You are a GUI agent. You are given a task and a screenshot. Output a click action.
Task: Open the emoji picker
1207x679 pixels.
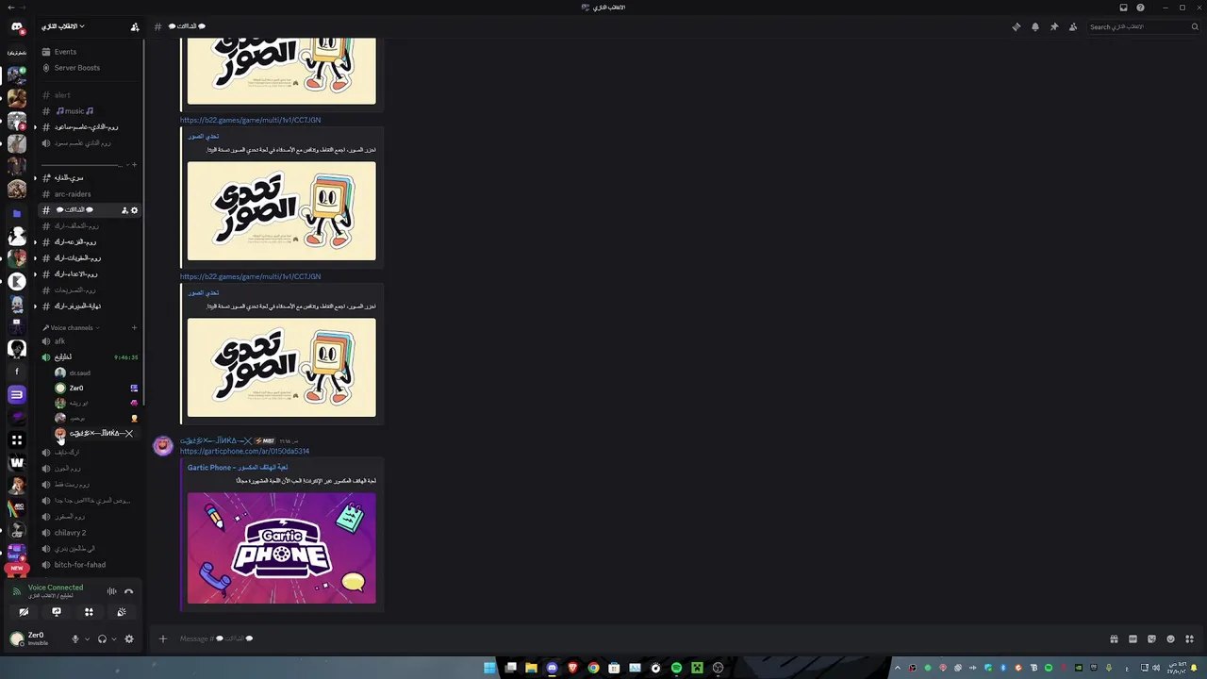1170,638
